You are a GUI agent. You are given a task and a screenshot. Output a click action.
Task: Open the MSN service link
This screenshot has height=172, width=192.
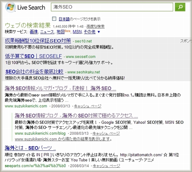[x=77, y=32]
